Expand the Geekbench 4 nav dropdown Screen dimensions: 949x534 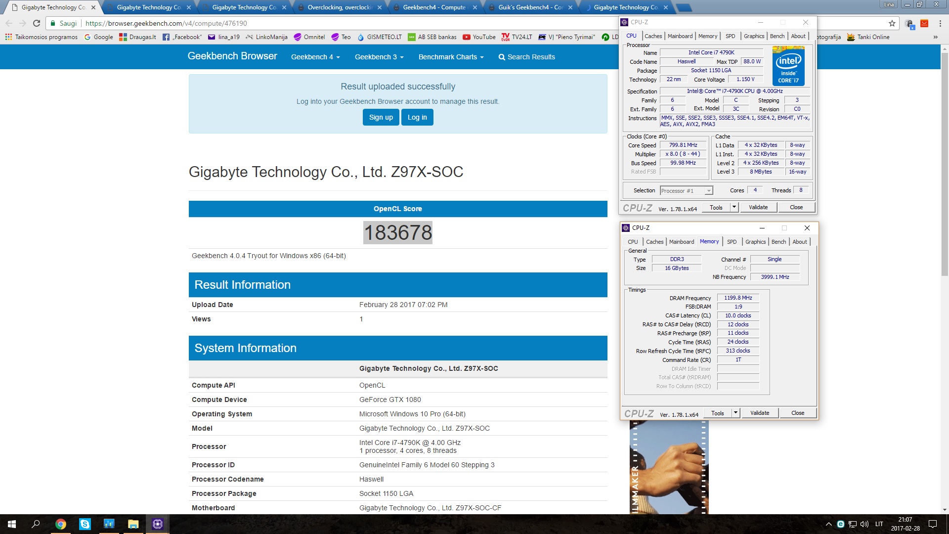pos(315,57)
